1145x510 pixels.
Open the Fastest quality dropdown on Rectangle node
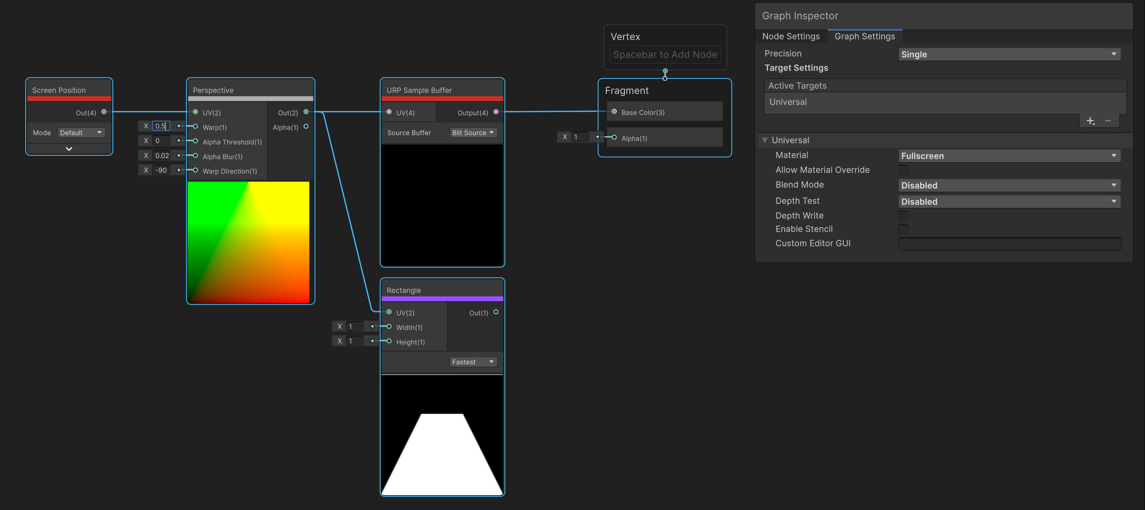[x=473, y=362]
